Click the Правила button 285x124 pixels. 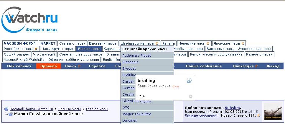click(x=49, y=66)
